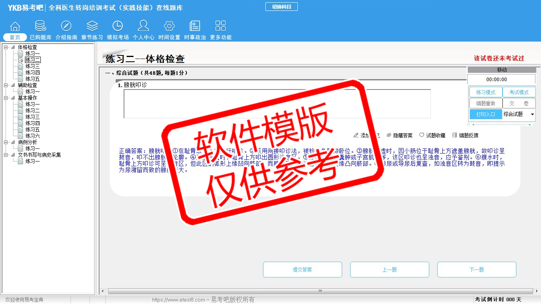The image size is (541, 304).
Task: Select 练习六 under 基本操作
Action: [32, 136]
